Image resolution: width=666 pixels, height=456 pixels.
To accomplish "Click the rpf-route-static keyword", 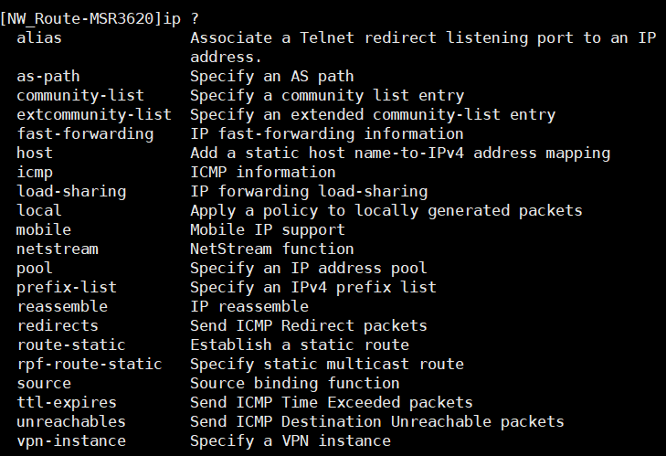I will click(90, 364).
